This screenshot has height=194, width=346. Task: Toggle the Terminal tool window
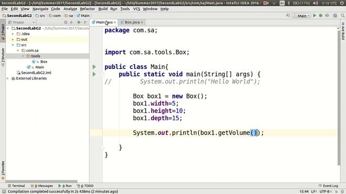click(x=16, y=185)
